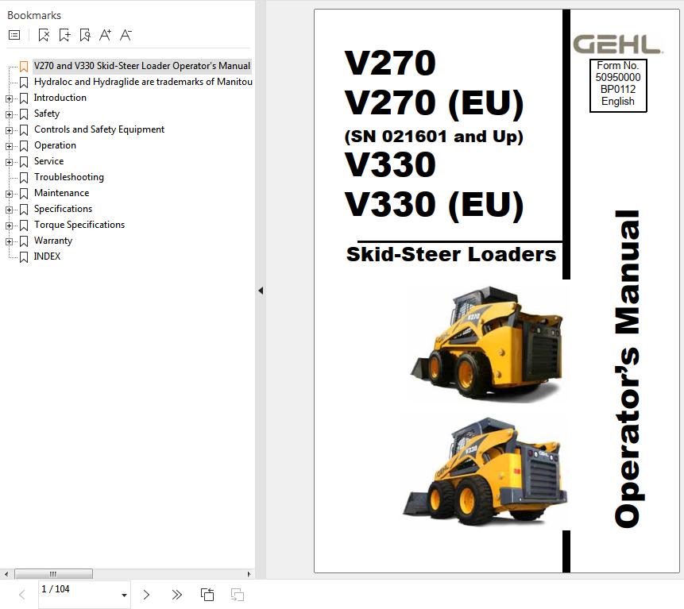Screen dimensions: 684x609
Task: Expand the Maintenance bookmark
Action: pyautogui.click(x=9, y=194)
